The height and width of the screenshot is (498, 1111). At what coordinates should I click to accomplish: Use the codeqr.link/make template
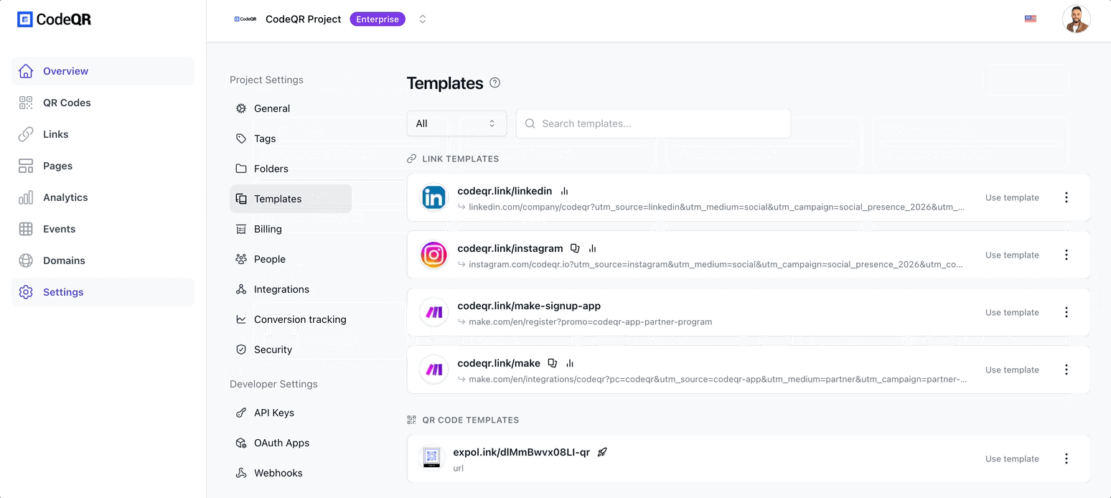coord(1012,370)
